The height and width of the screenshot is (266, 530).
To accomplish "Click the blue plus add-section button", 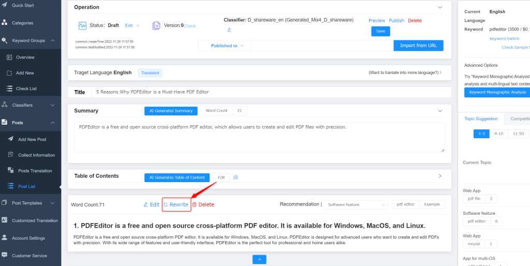I will pos(259,259).
